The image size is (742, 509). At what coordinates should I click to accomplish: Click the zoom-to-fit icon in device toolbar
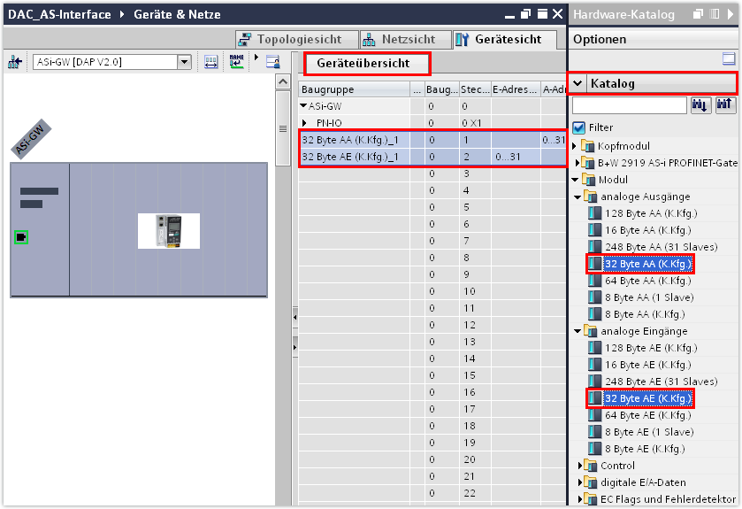tap(211, 62)
